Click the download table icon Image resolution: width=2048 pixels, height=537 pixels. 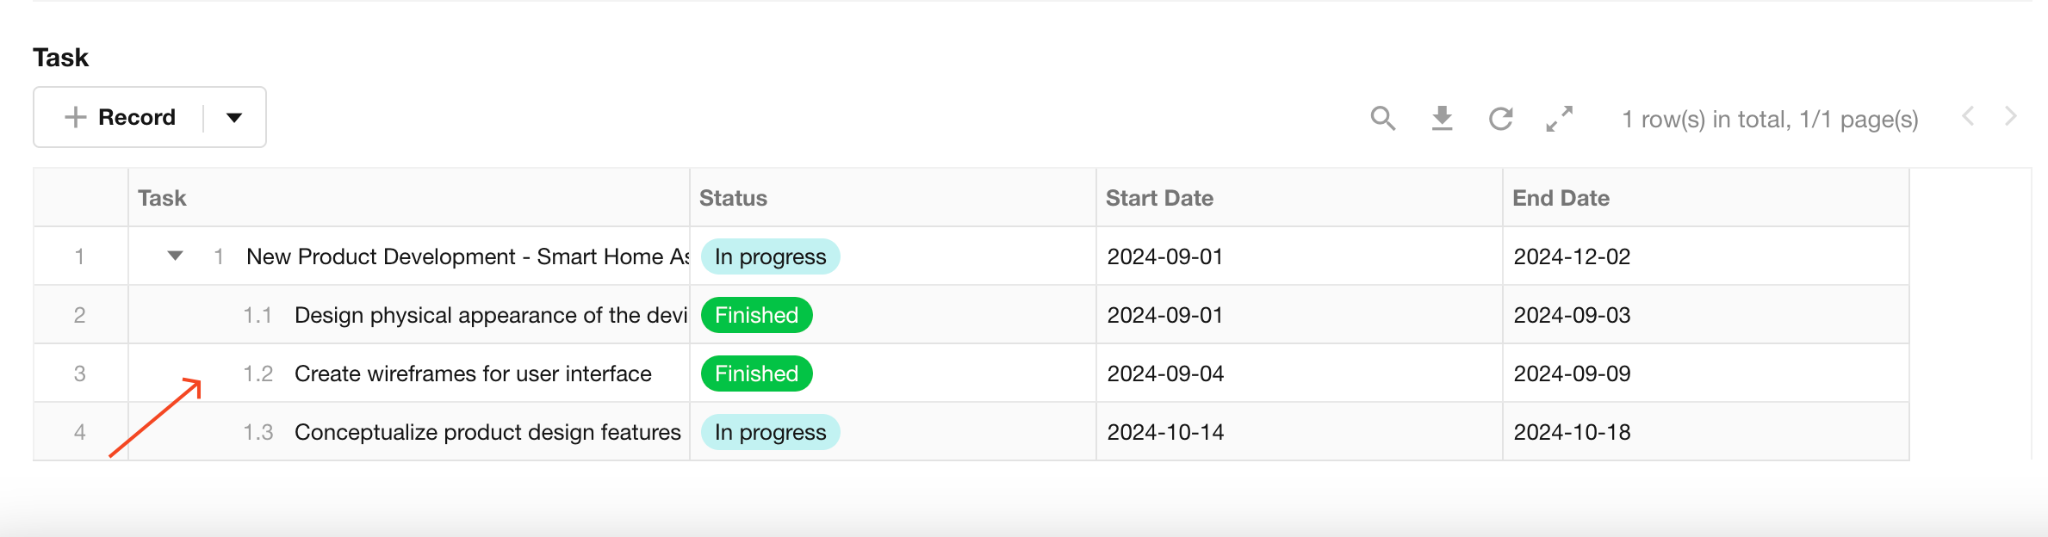1442,118
